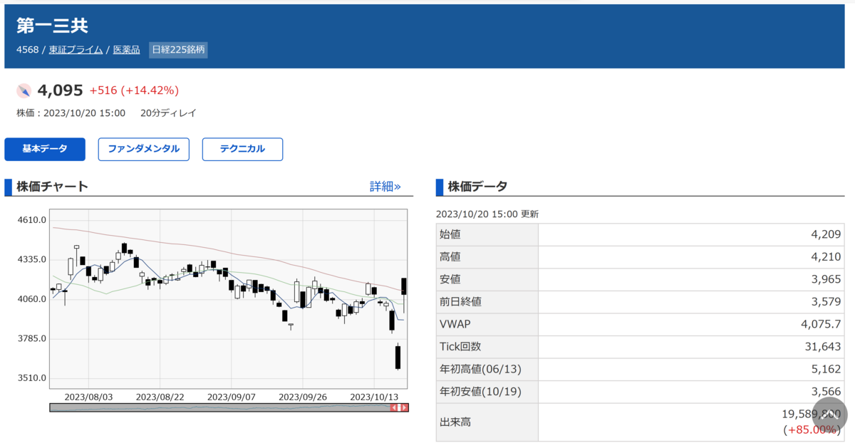Open the 詳細» chart details link
The width and height of the screenshot is (855, 443).
pyautogui.click(x=385, y=187)
